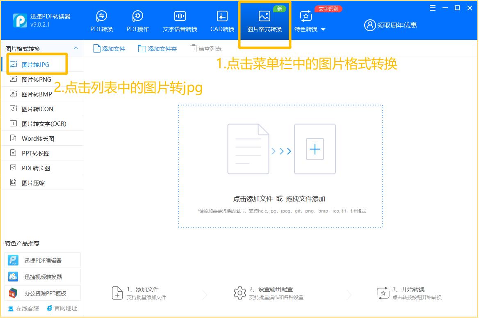The image size is (479, 318).
Task: Open the PDF操作 section
Action: (x=138, y=20)
